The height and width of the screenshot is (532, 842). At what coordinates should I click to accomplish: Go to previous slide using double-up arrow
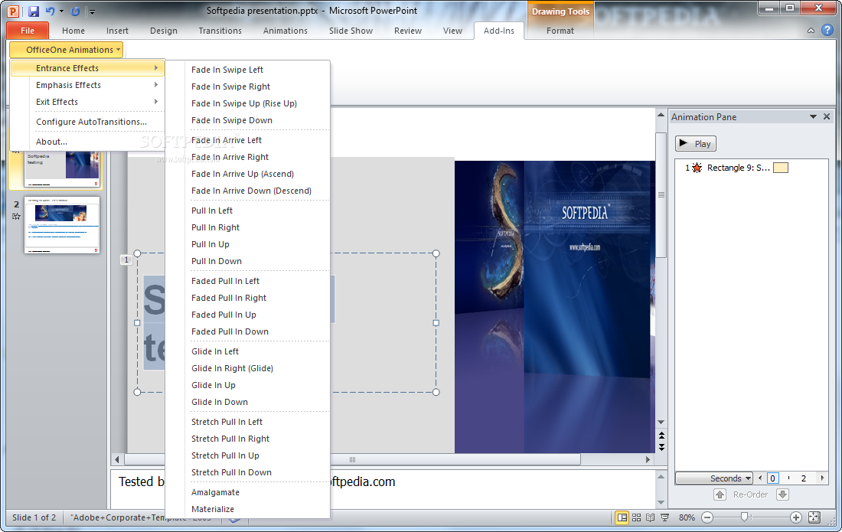(661, 436)
